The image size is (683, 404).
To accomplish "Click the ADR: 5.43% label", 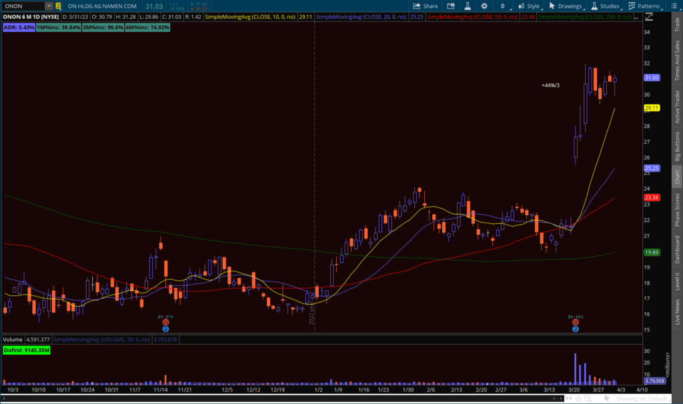I will click(x=19, y=27).
